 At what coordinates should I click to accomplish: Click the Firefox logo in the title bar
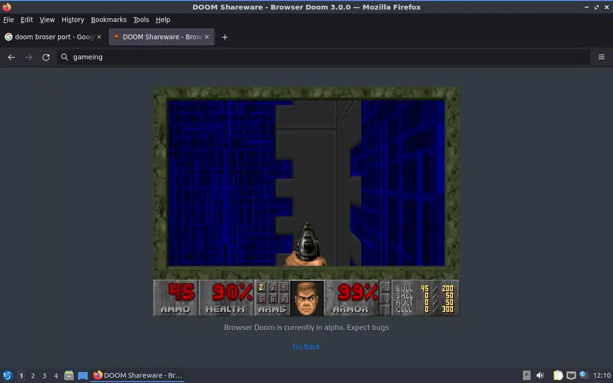[7, 7]
